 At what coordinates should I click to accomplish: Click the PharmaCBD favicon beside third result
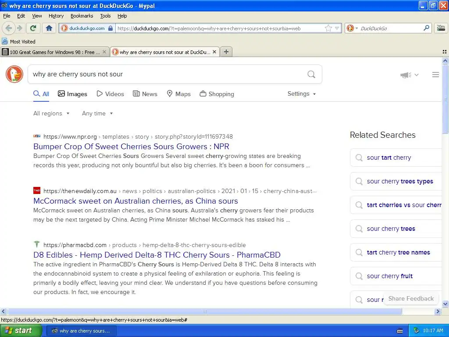pos(37,244)
